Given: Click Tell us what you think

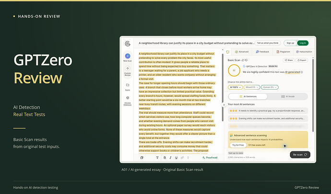Looking at the screenshot, I should [x=268, y=43].
